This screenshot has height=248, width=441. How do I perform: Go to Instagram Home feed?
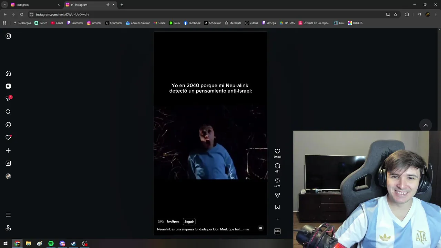pyautogui.click(x=8, y=73)
